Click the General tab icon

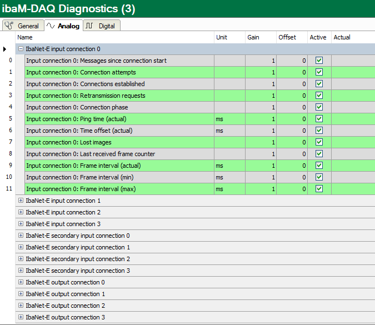coord(9,26)
